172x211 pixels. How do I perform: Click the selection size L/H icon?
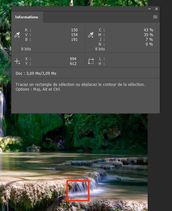[x=91, y=61]
